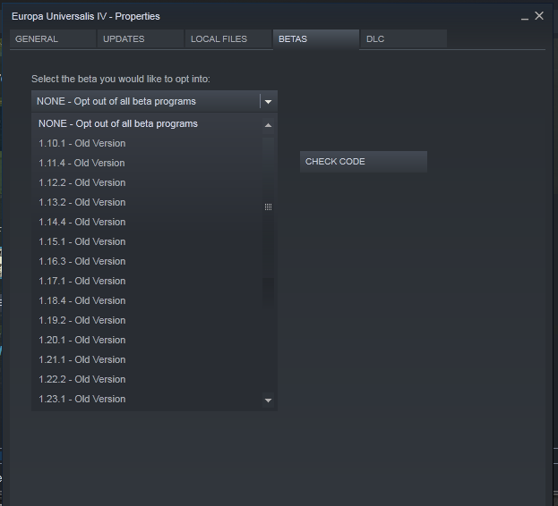Click the CHECK CODE button

click(x=363, y=162)
